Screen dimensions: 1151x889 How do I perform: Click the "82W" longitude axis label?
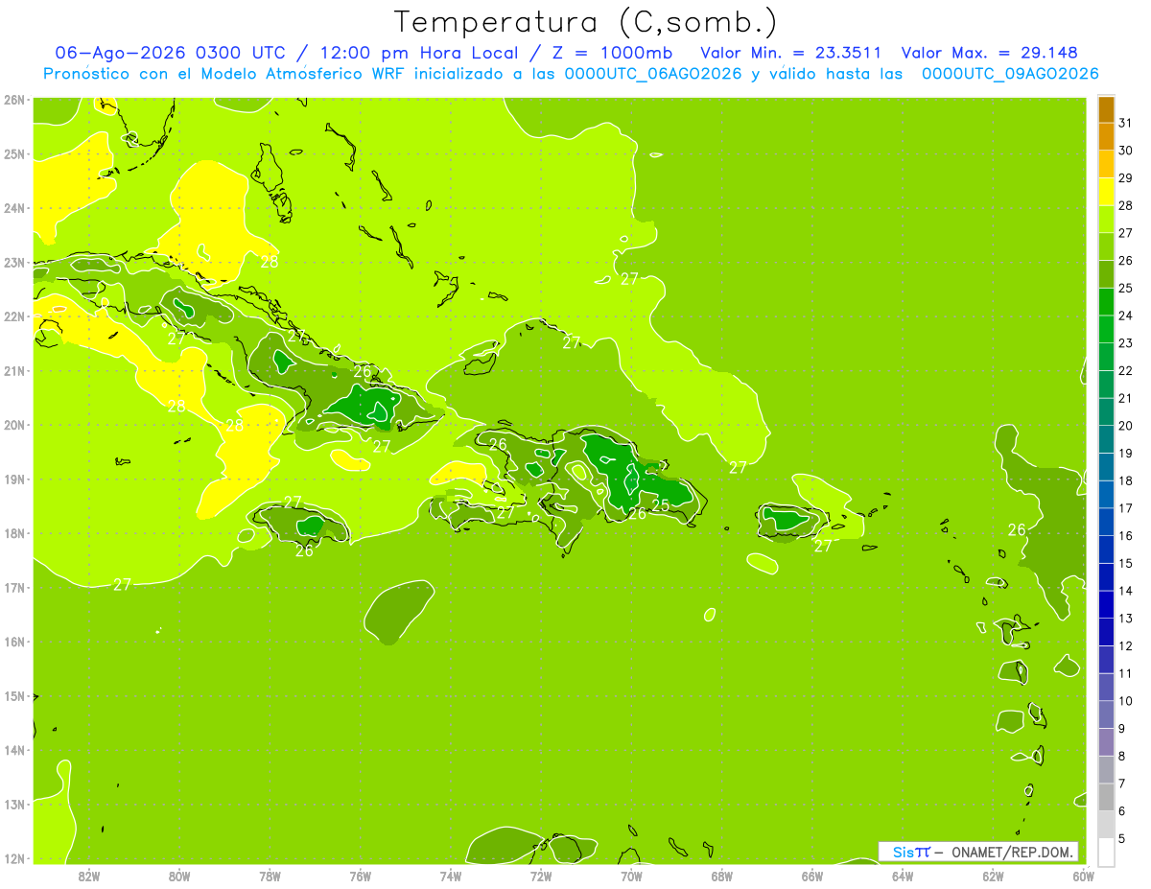(x=88, y=876)
